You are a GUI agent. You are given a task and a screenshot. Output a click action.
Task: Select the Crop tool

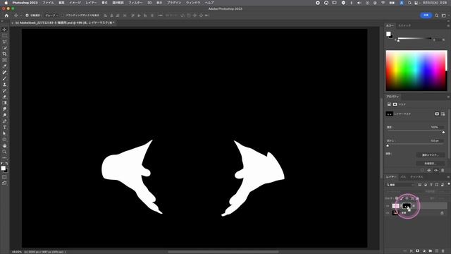pos(4,54)
